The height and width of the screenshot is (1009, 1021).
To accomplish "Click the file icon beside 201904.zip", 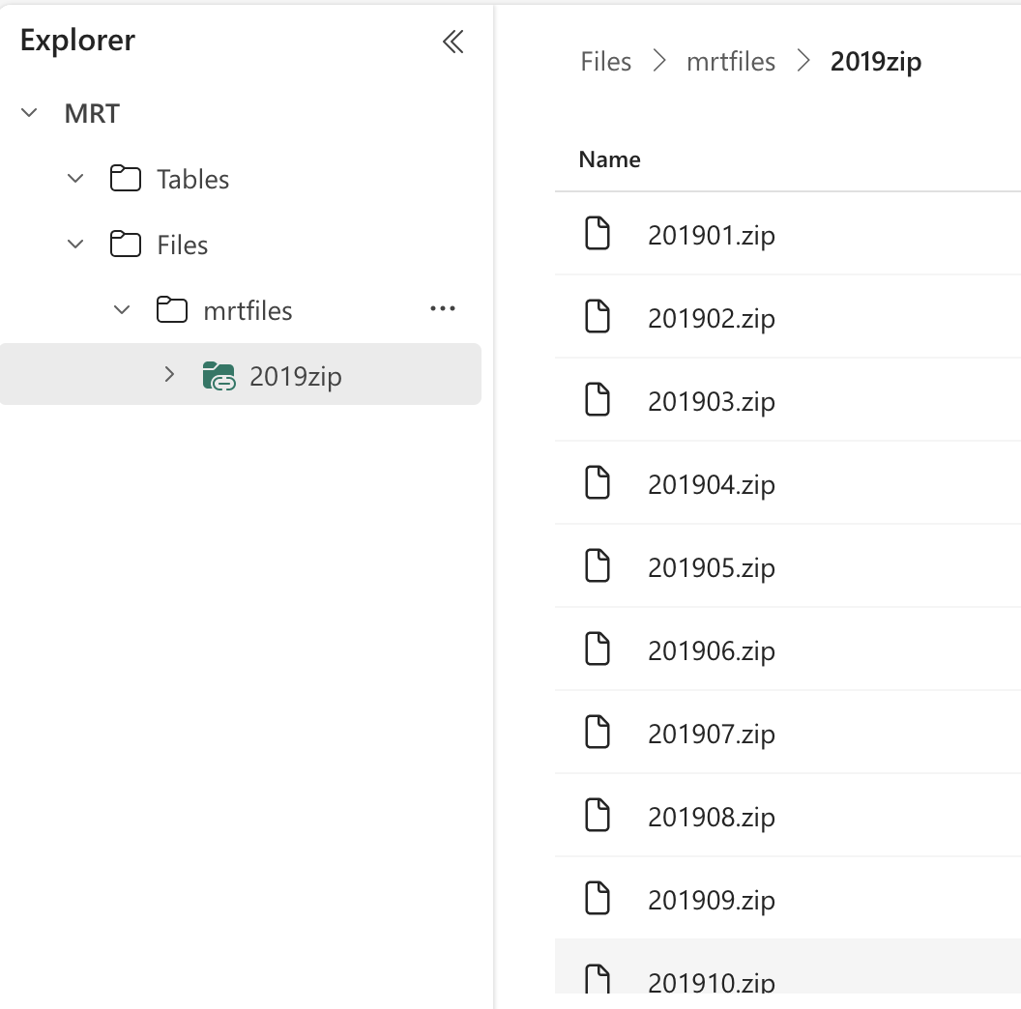I will click(x=598, y=482).
